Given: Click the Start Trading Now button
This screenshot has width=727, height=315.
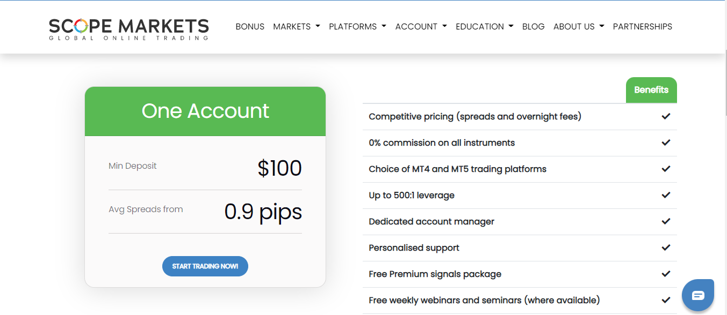Looking at the screenshot, I should coord(205,266).
